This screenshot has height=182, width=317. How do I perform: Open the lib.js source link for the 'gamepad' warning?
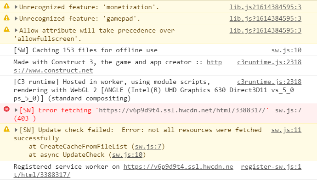tap(265, 18)
